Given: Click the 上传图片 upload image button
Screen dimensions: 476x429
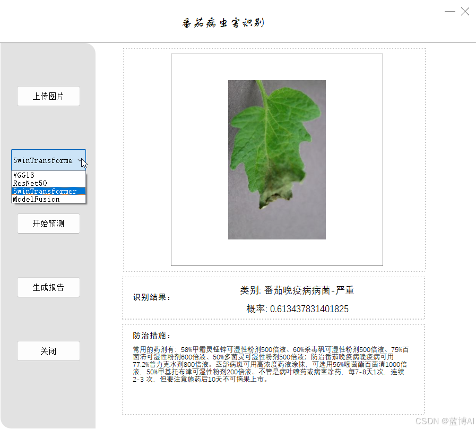Looking at the screenshot, I should click(x=48, y=96).
